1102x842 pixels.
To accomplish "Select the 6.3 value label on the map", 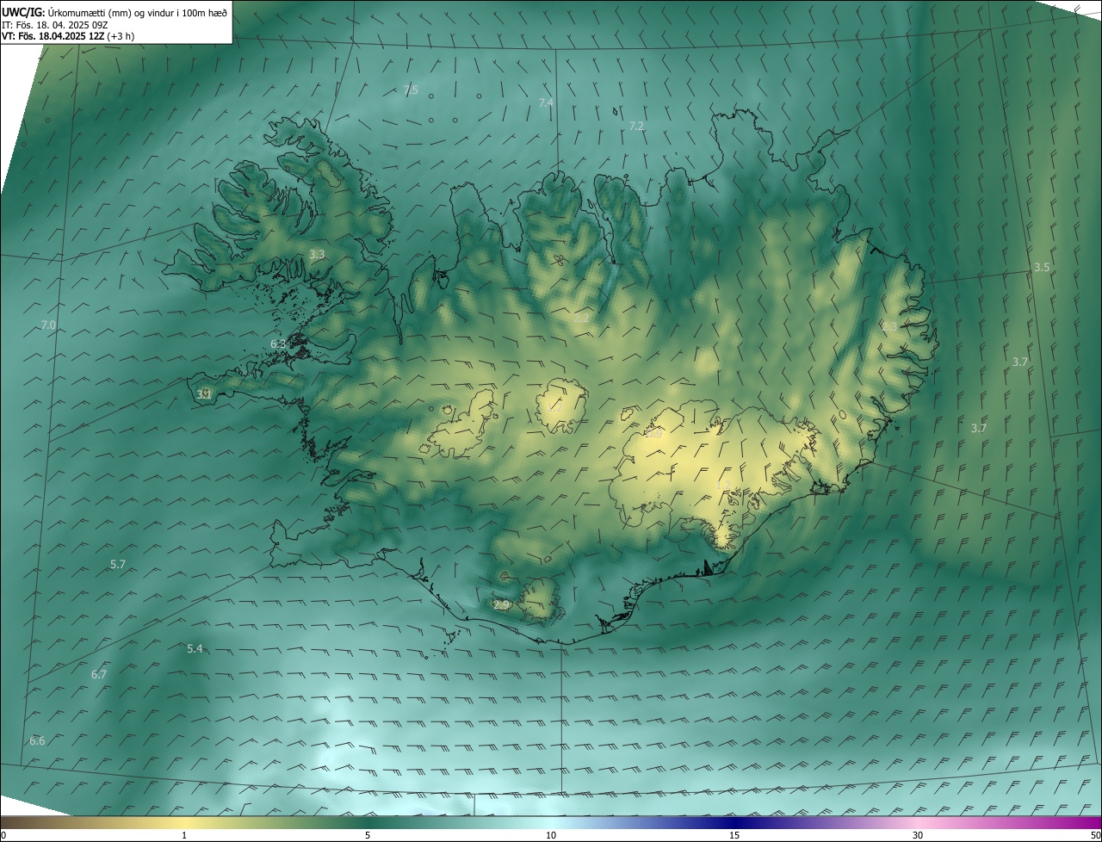I will (278, 344).
